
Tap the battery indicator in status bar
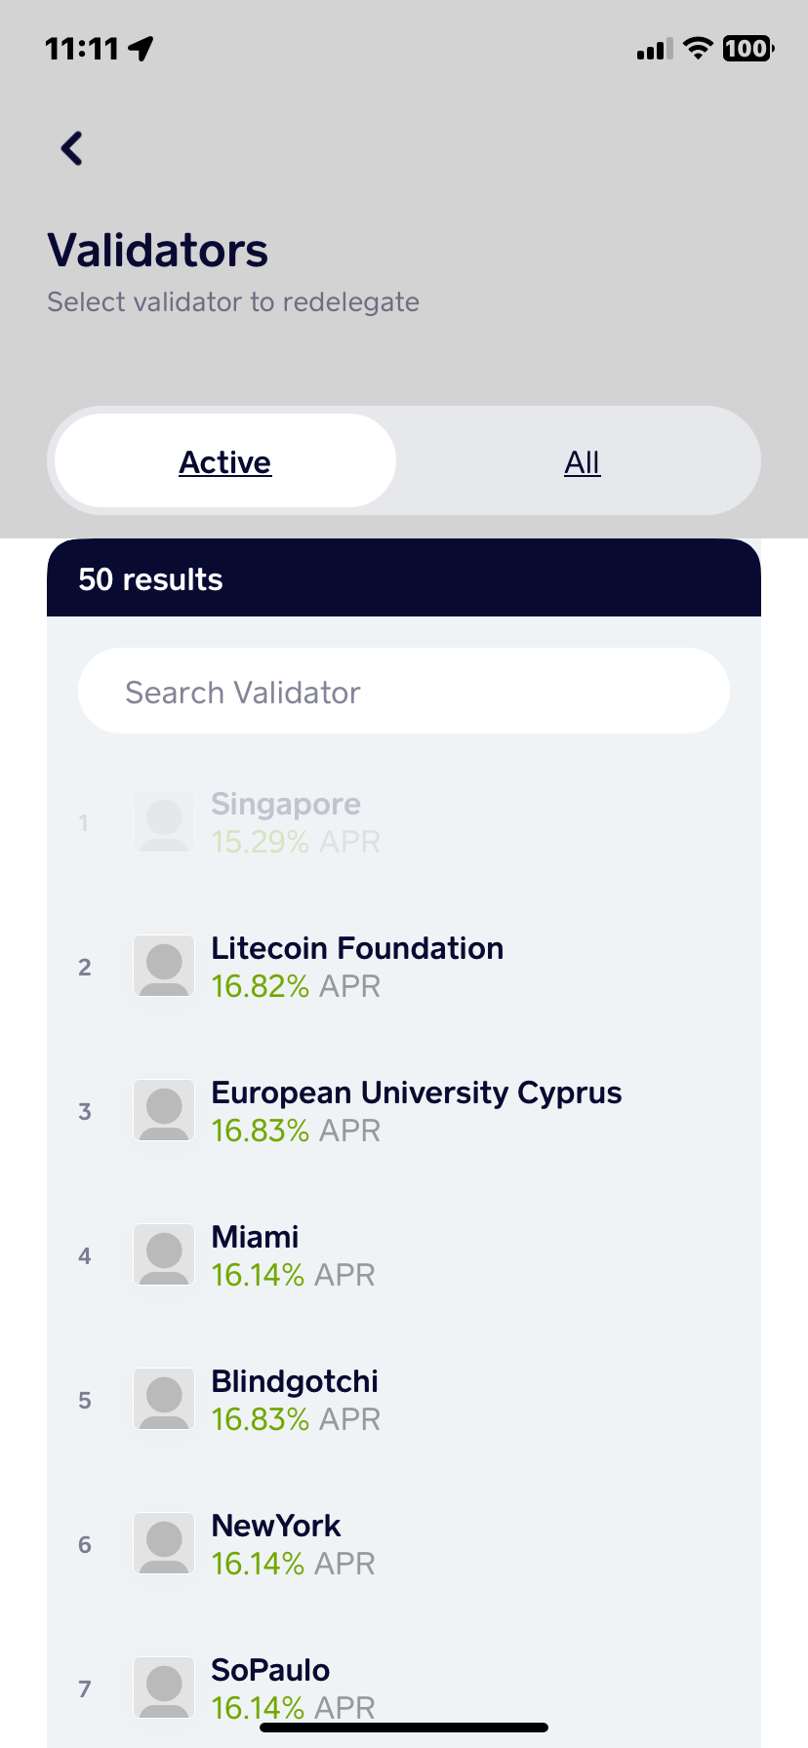[748, 48]
